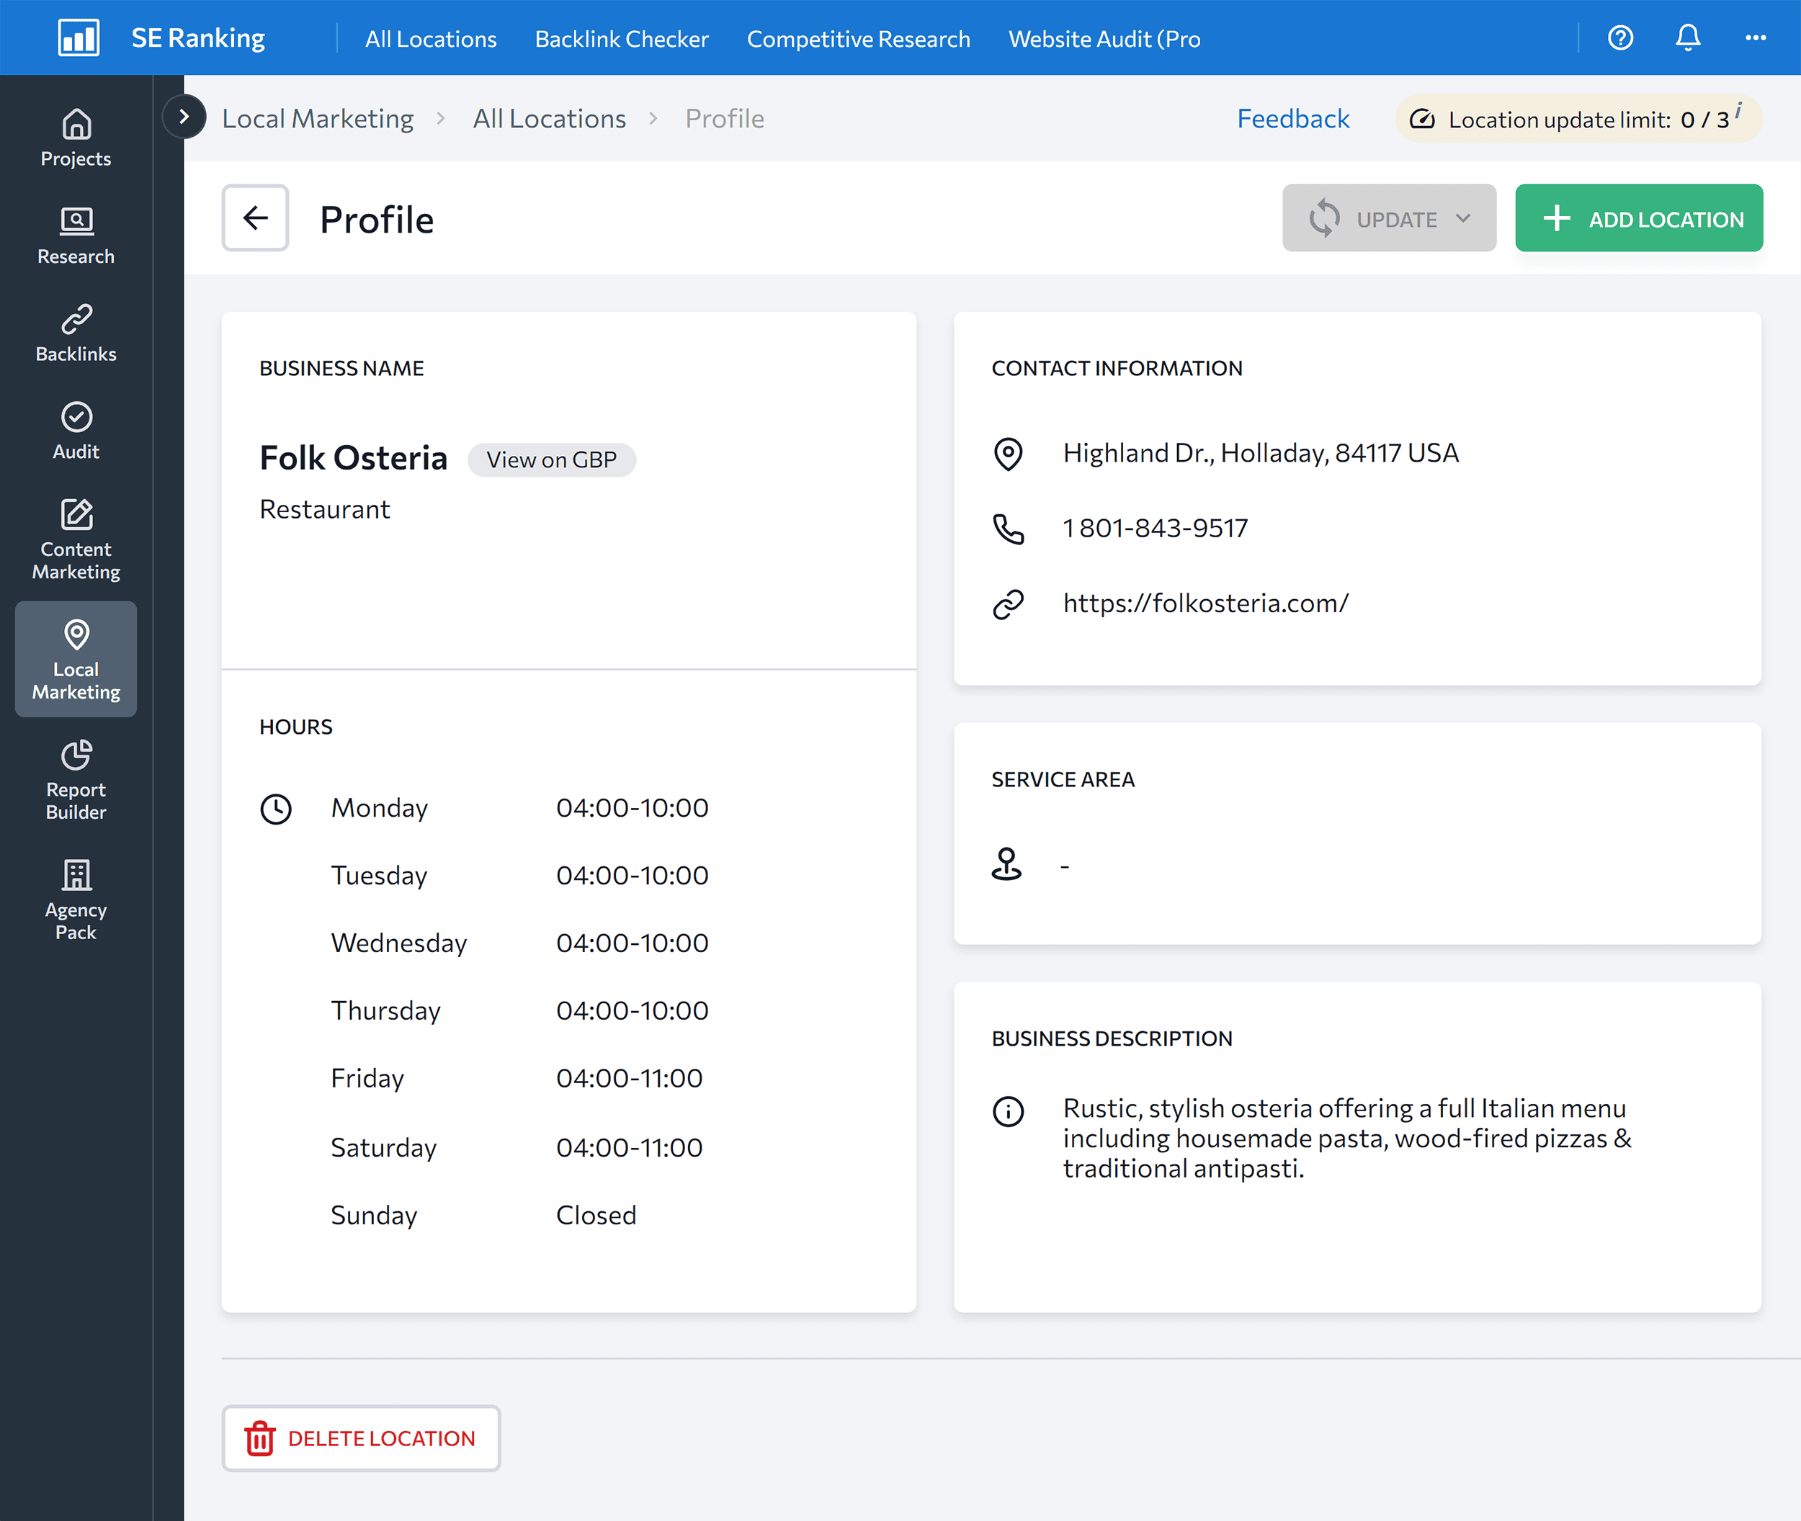This screenshot has width=1801, height=1521.
Task: Open the Projects sidebar section
Action: point(76,138)
